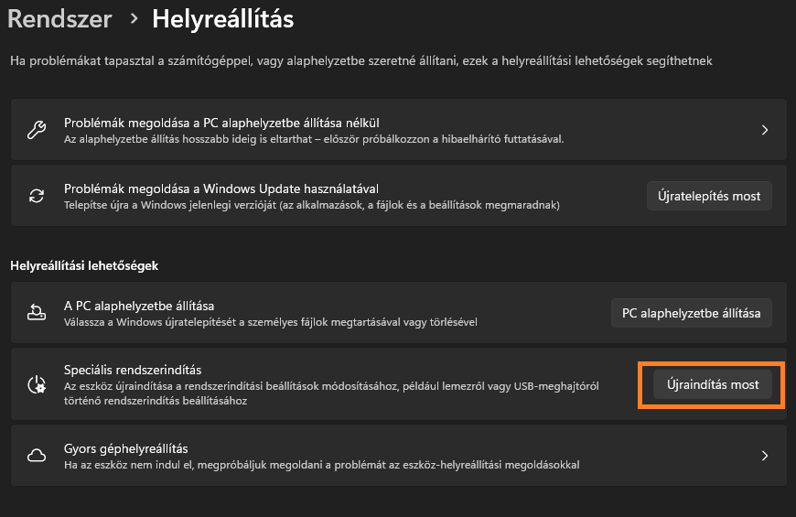The height and width of the screenshot is (517, 796).
Task: Click the "Problémák megoldása a PC alaphelyzetbe állítása nélkül" title
Action: [x=221, y=123]
